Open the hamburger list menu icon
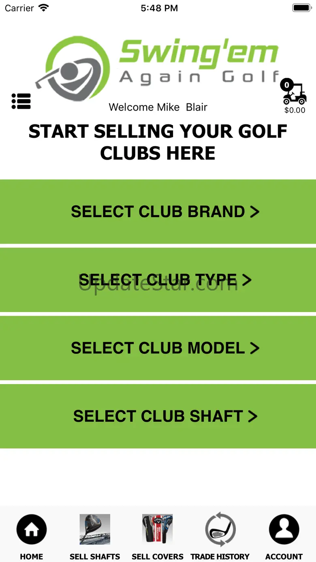This screenshot has width=316, height=562. pos(21,101)
